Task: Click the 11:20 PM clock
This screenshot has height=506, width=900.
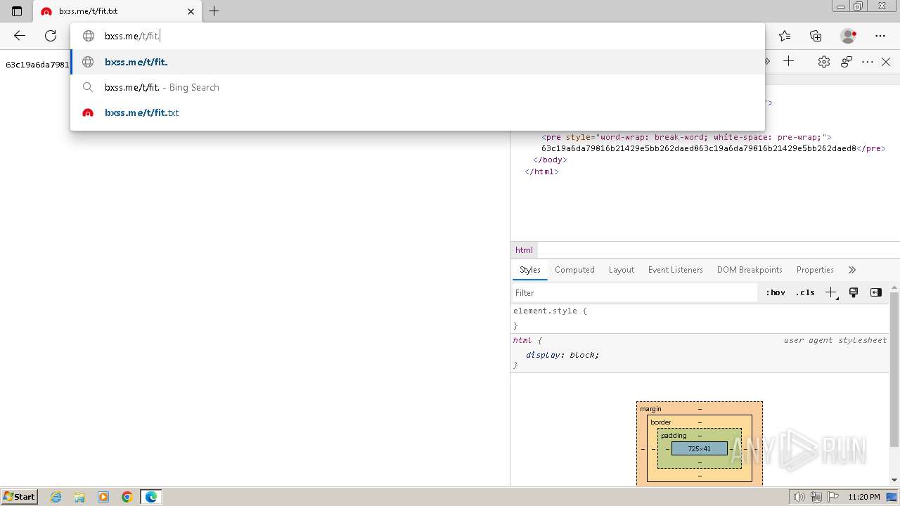Action: (x=864, y=497)
